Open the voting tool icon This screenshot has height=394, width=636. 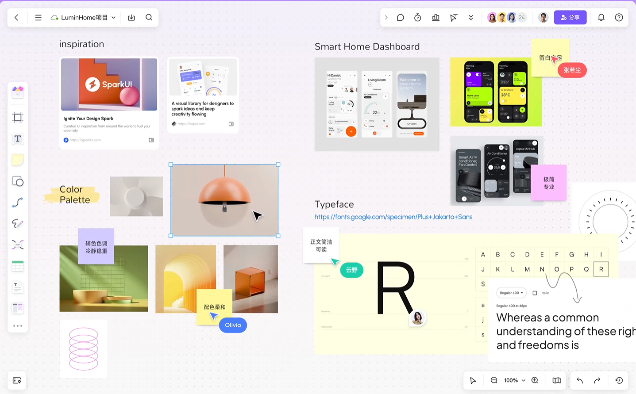point(436,18)
